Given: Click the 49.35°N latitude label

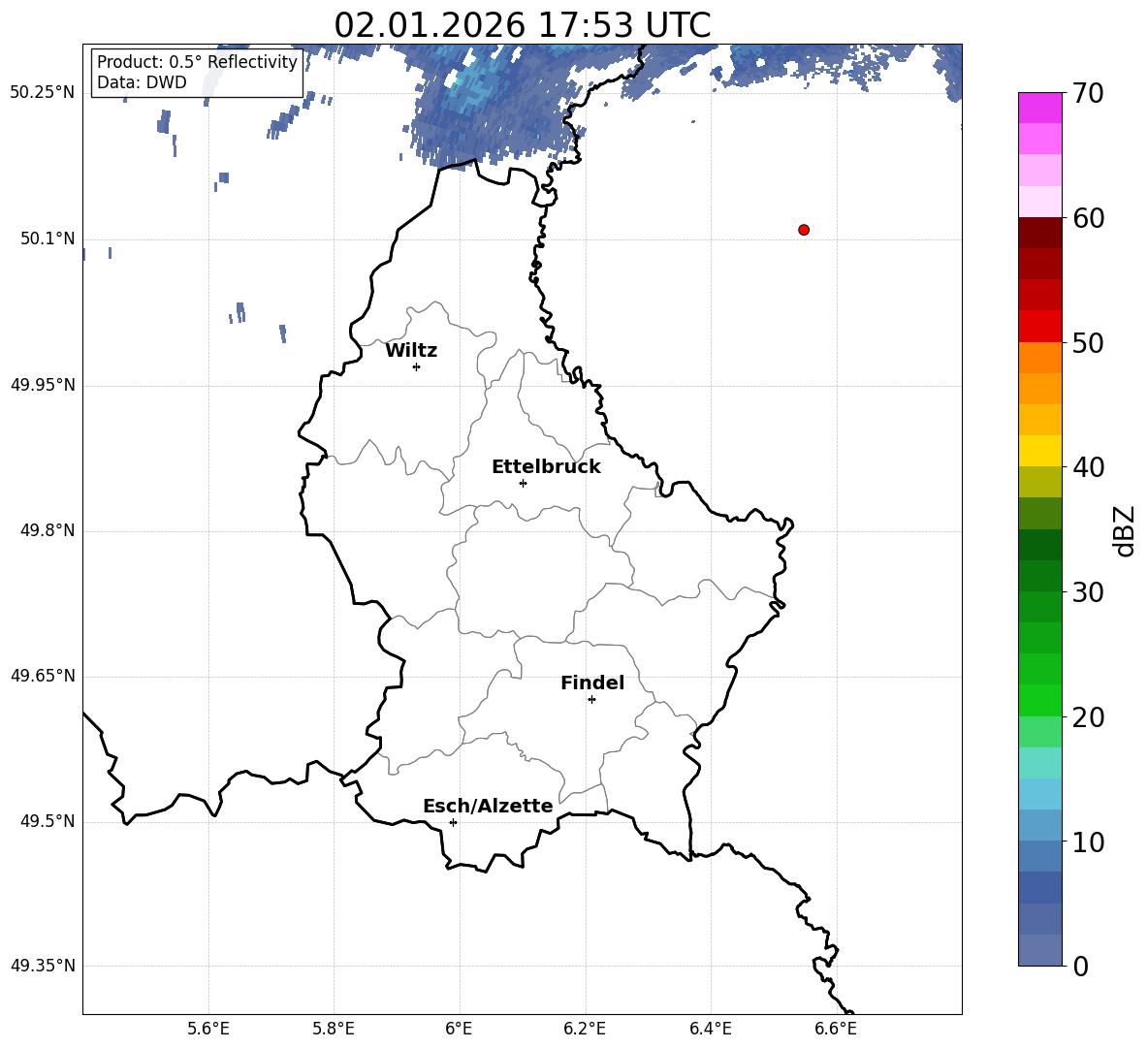Looking at the screenshot, I should pos(43,966).
